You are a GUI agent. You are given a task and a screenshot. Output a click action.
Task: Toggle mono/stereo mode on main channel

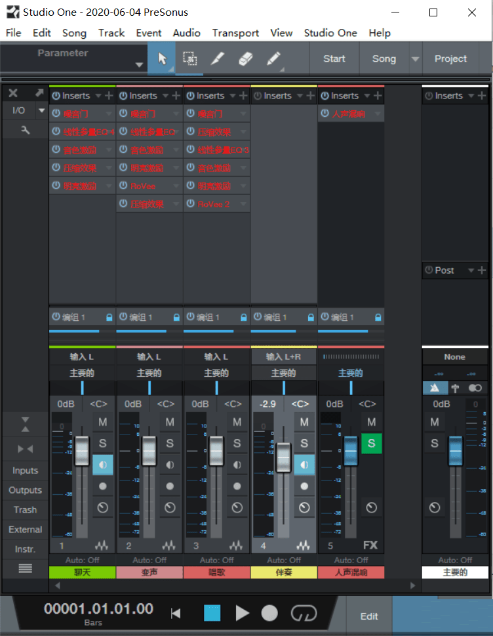[x=475, y=388]
